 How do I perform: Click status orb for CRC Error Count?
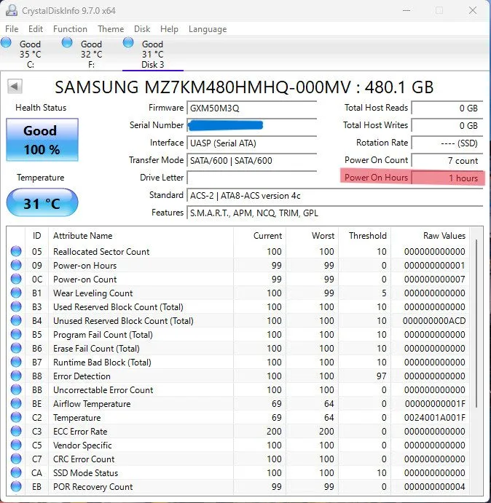coord(16,459)
